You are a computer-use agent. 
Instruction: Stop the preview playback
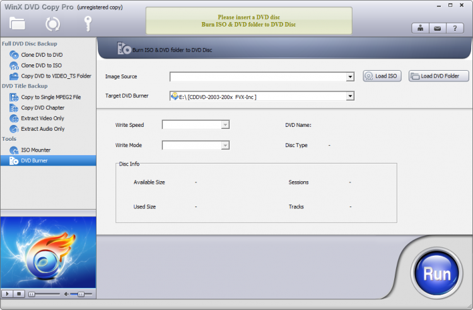tap(19, 294)
